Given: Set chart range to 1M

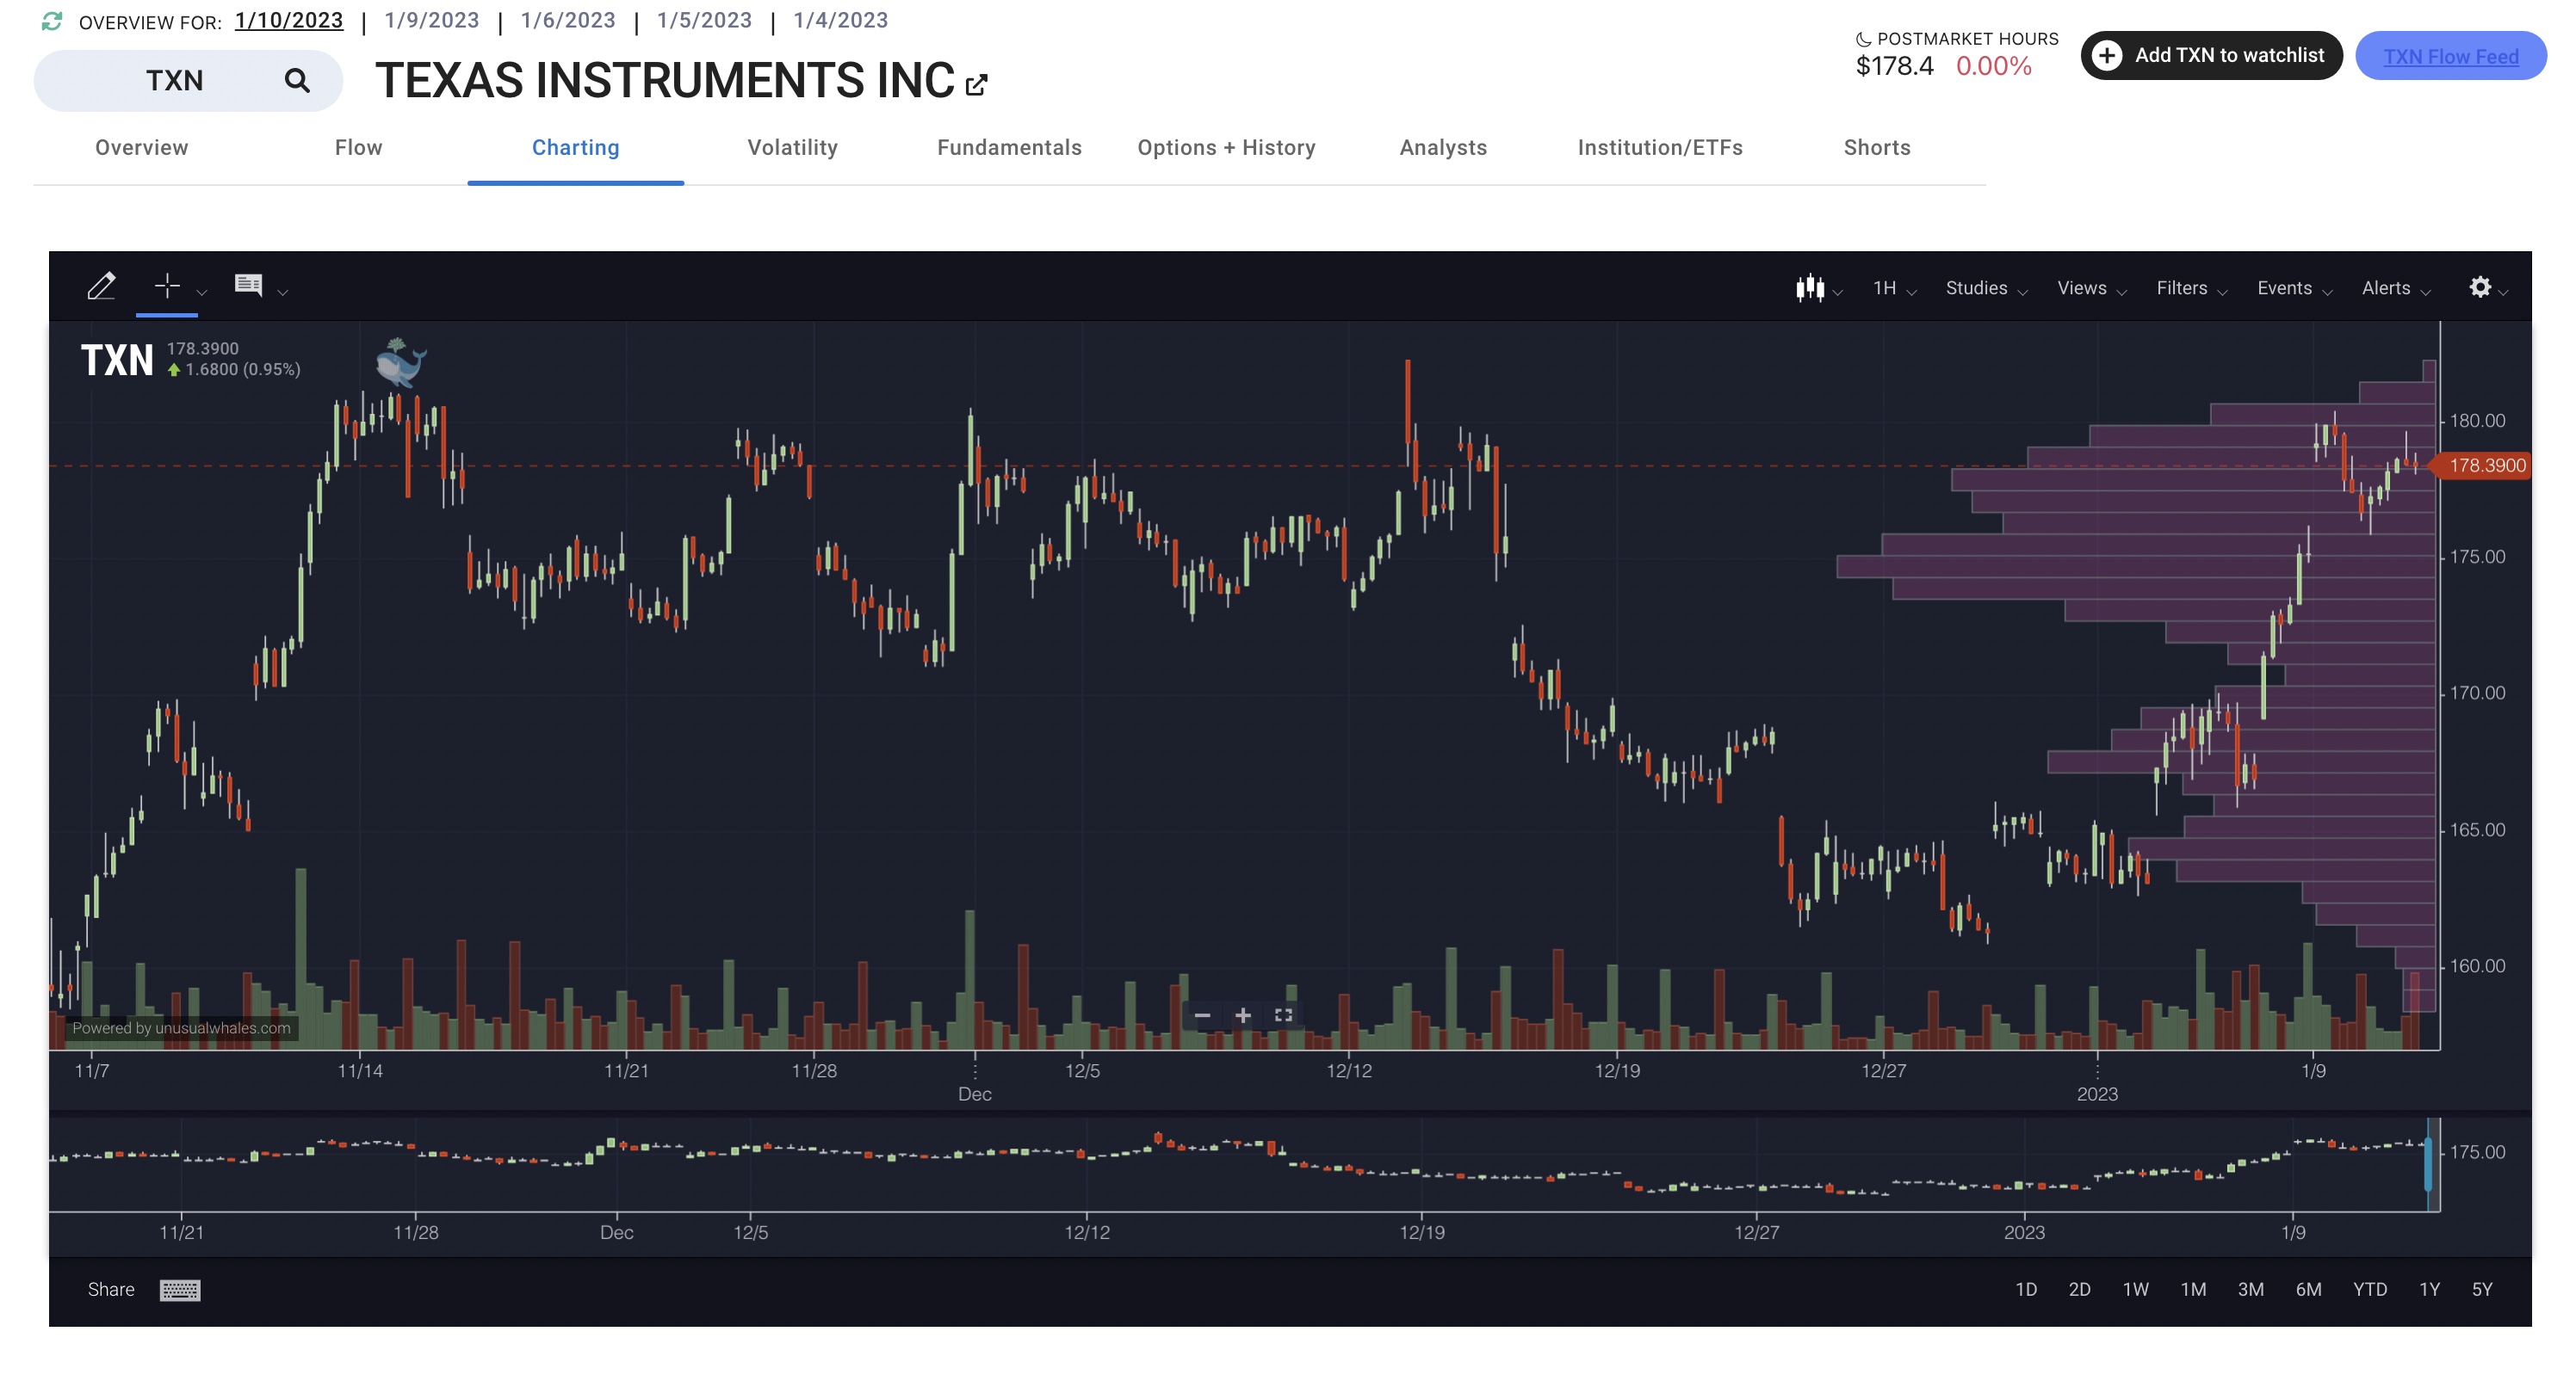Looking at the screenshot, I should point(2194,1289).
